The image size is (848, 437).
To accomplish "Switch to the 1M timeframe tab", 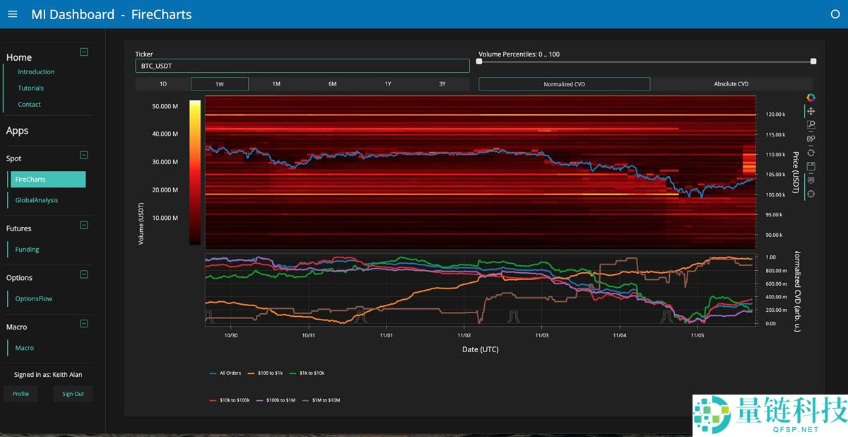I will [x=276, y=83].
